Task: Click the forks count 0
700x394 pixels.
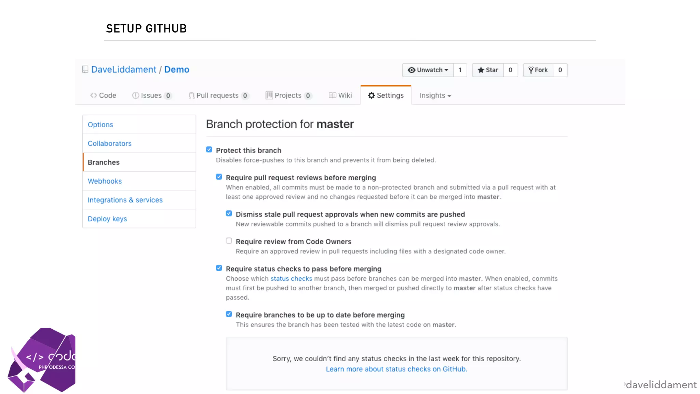Action: point(560,70)
